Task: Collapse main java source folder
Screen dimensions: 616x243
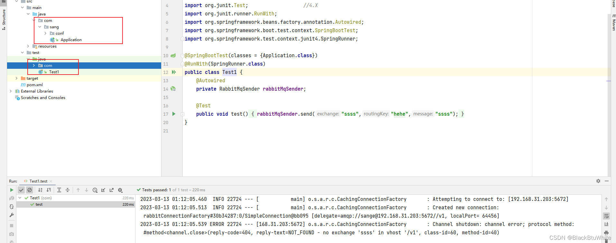Action: [x=28, y=14]
